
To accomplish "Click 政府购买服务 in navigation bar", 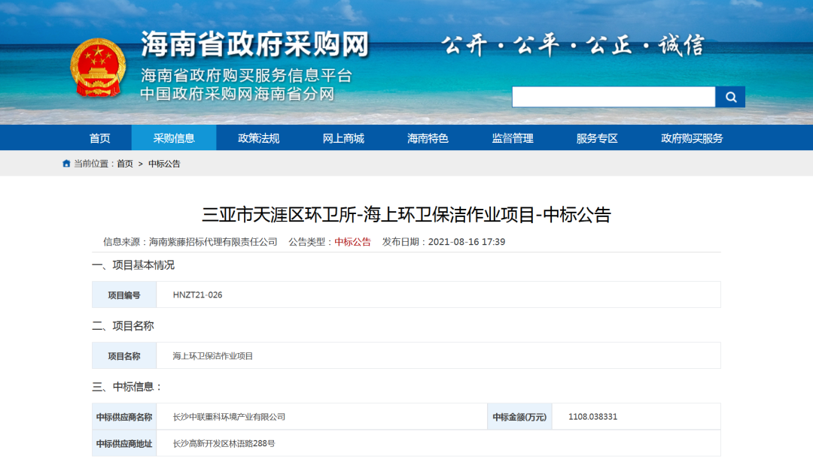I will pos(692,138).
